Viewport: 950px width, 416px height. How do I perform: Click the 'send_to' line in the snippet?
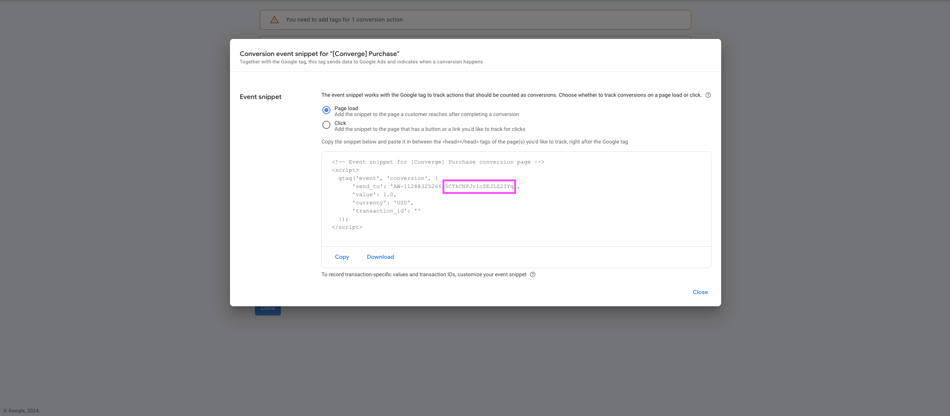(x=436, y=186)
